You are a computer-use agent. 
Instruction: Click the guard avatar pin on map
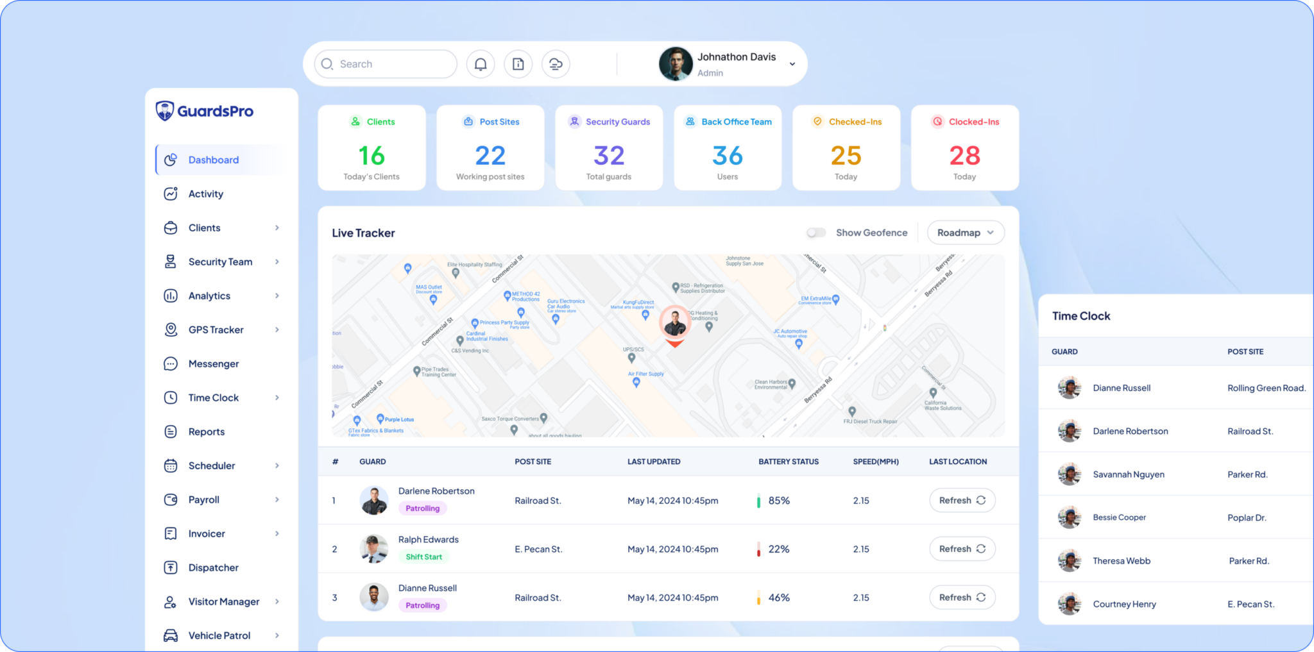tap(674, 323)
